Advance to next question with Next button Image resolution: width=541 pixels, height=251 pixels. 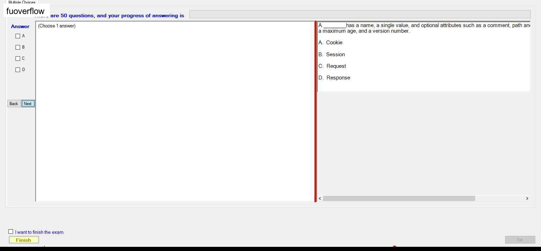tap(28, 103)
